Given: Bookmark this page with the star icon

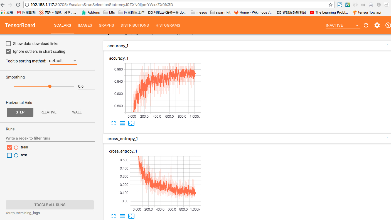Looking at the screenshot, I should 331,5.
